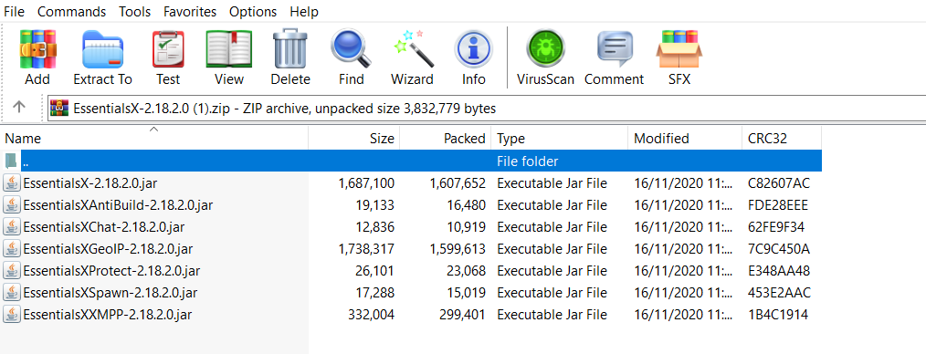Click the SFX toolbar icon
Viewport: 926px width, 354px height.
tap(679, 57)
